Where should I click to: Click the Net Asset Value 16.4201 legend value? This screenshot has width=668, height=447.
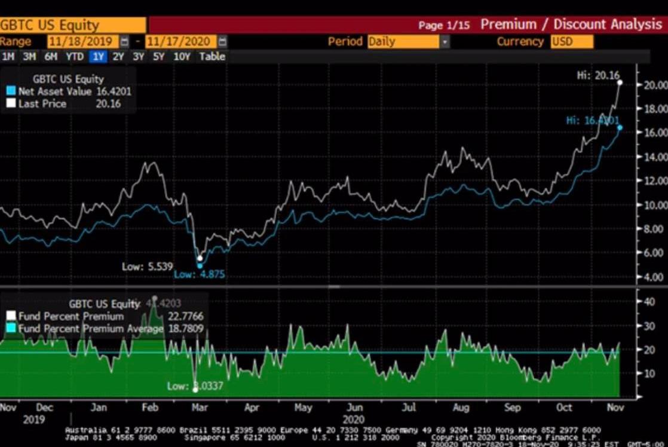114,91
